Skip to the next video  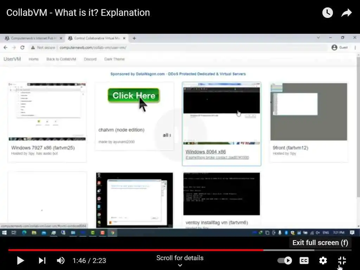(42, 261)
